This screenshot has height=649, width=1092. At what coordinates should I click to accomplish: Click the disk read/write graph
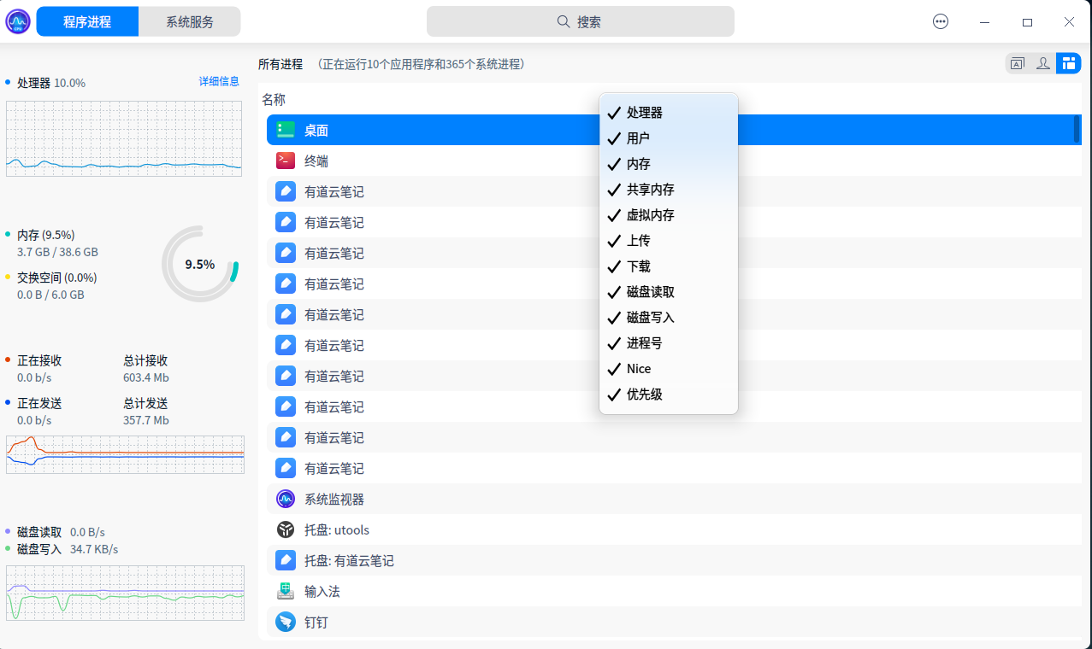(x=125, y=593)
